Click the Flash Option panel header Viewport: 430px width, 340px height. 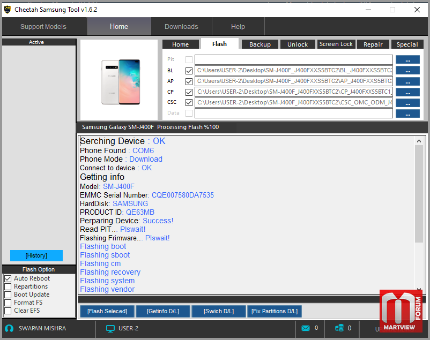click(x=39, y=269)
